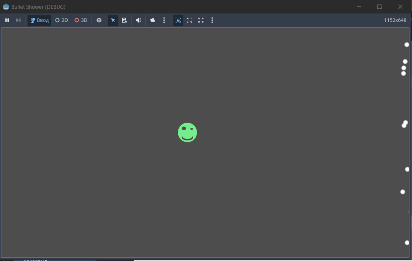Open camera options three-dot menu
Image resolution: width=412 pixels, height=261 pixels.
pyautogui.click(x=164, y=20)
